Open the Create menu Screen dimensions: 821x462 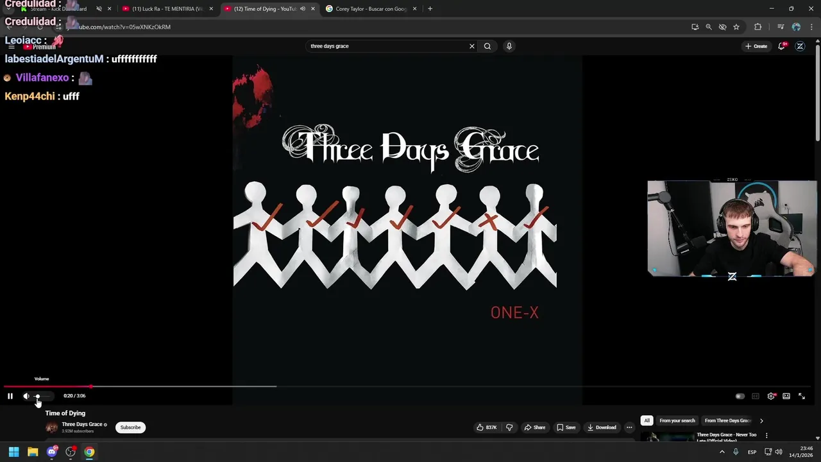click(x=756, y=46)
